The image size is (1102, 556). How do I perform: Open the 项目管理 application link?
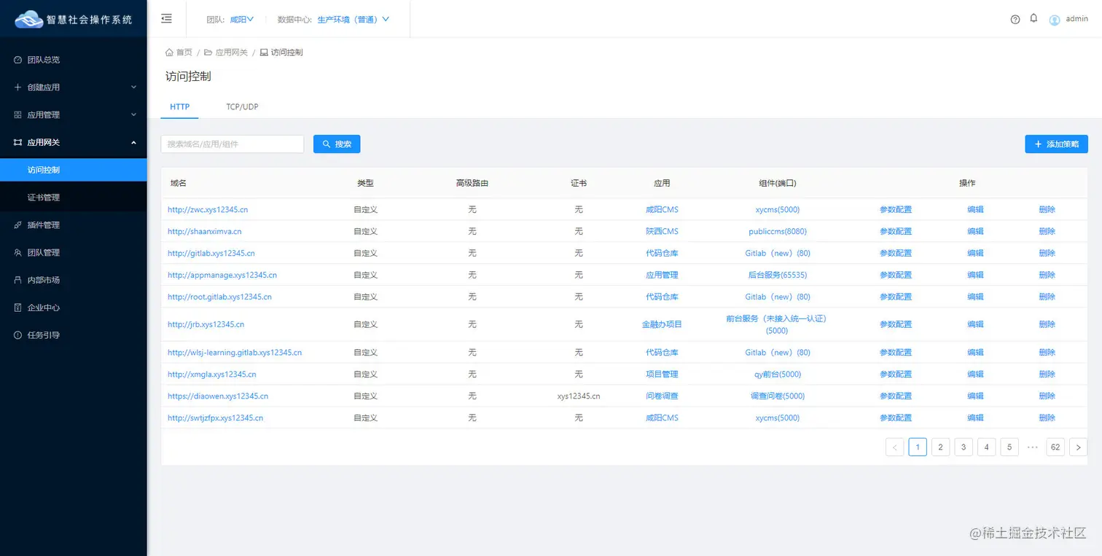pos(662,375)
